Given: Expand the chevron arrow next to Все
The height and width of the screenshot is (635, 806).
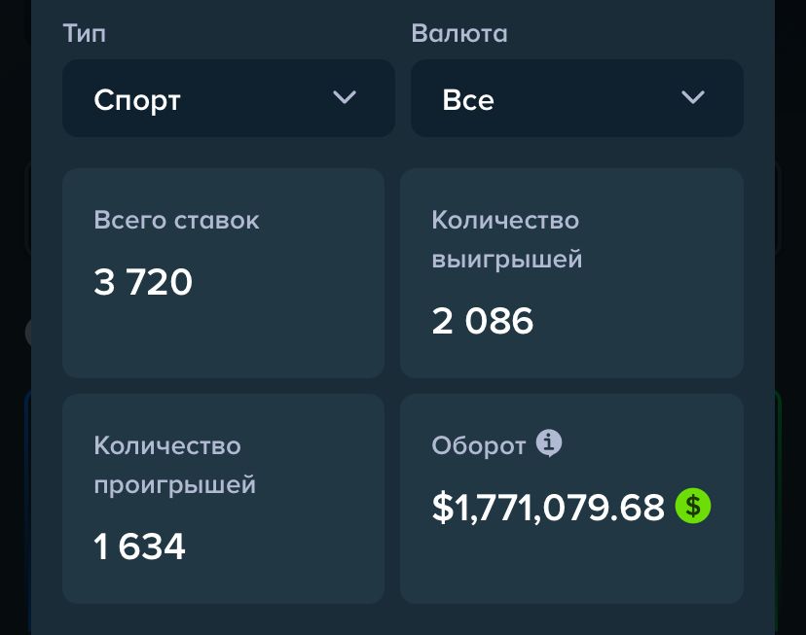Looking at the screenshot, I should (693, 97).
